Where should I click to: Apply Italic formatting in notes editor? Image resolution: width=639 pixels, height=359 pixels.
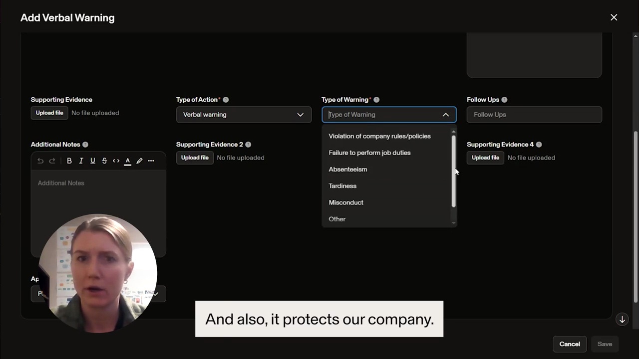click(81, 161)
